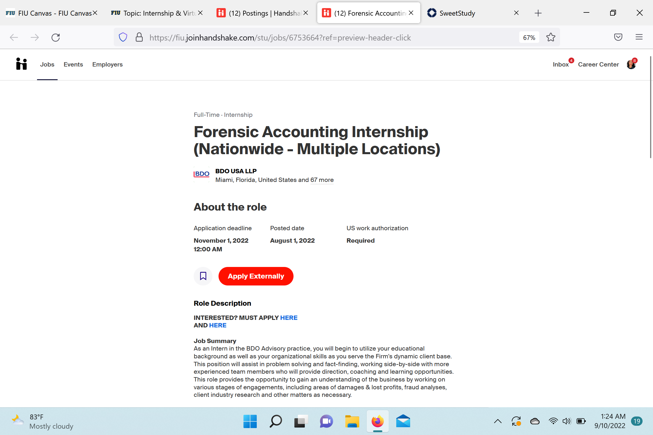The width and height of the screenshot is (653, 435).
Task: Click the sync update tray icon
Action: coord(516,421)
